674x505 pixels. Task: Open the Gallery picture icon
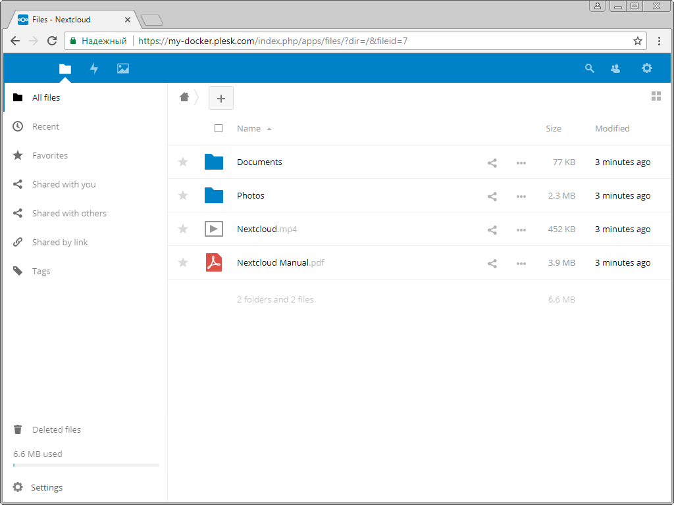click(x=123, y=68)
